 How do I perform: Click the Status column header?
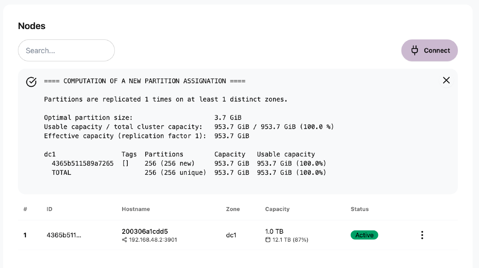point(360,209)
